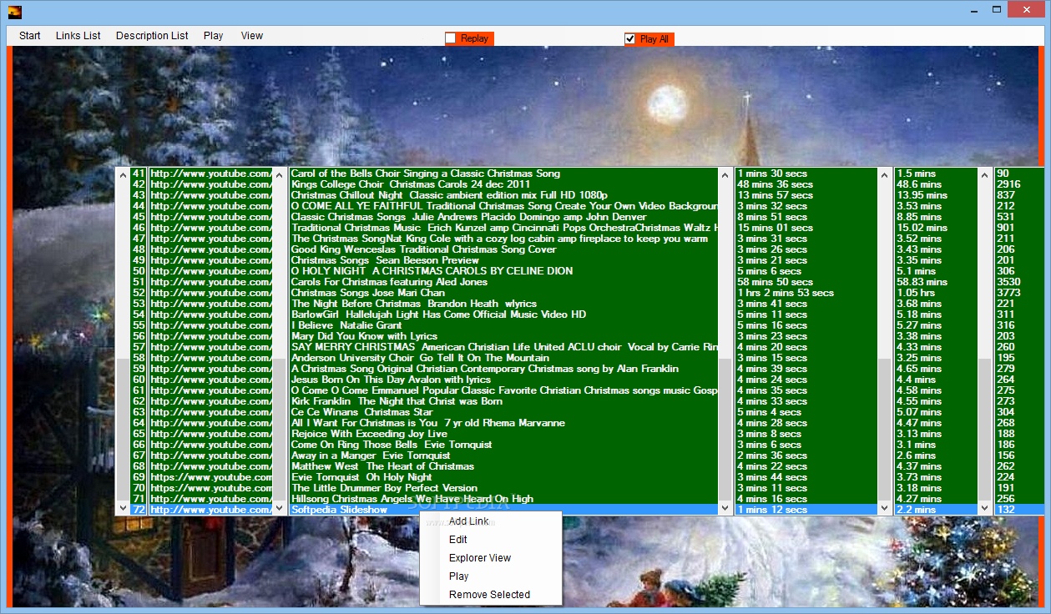Select 'Christmas Chillout Night' description
This screenshot has height=614, width=1051.
tap(503, 195)
